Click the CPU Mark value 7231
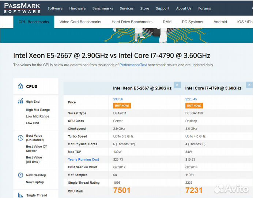Screen dimensions: 253x198 194,190
